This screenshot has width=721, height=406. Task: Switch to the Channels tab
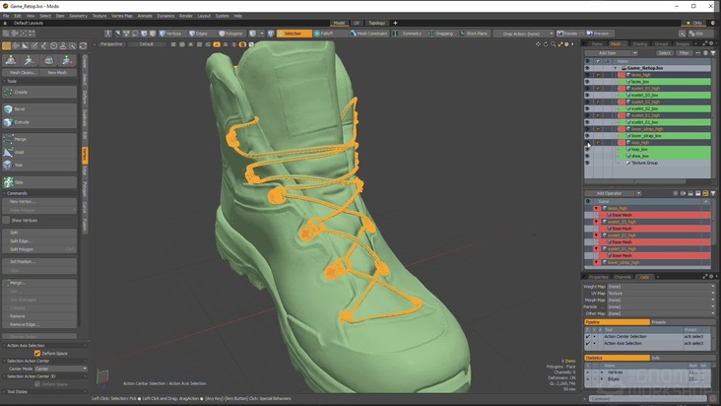623,277
